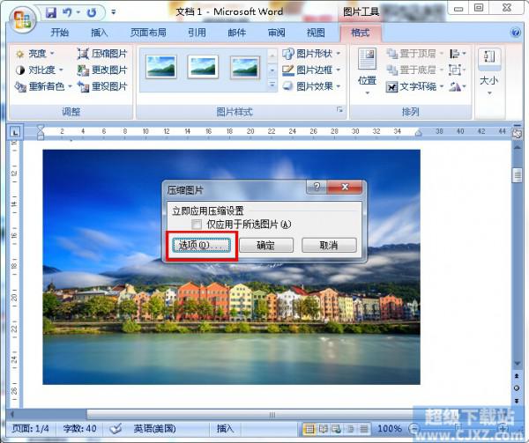Switch to Full Screen Reading view

(x=323, y=429)
